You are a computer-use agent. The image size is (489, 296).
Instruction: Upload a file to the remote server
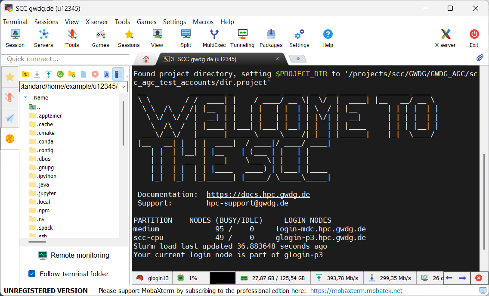click(48, 74)
